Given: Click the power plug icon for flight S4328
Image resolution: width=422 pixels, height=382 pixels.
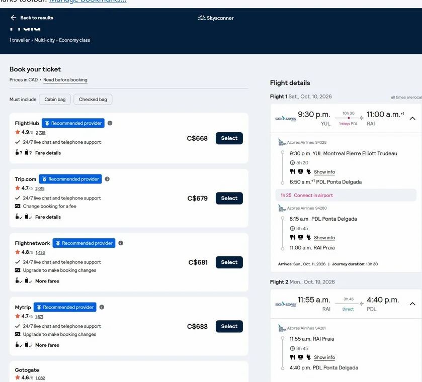Looking at the screenshot, I should 308,171.
